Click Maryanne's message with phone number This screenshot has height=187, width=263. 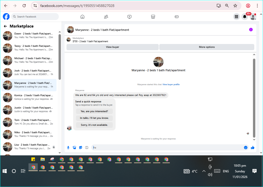coord(121,95)
